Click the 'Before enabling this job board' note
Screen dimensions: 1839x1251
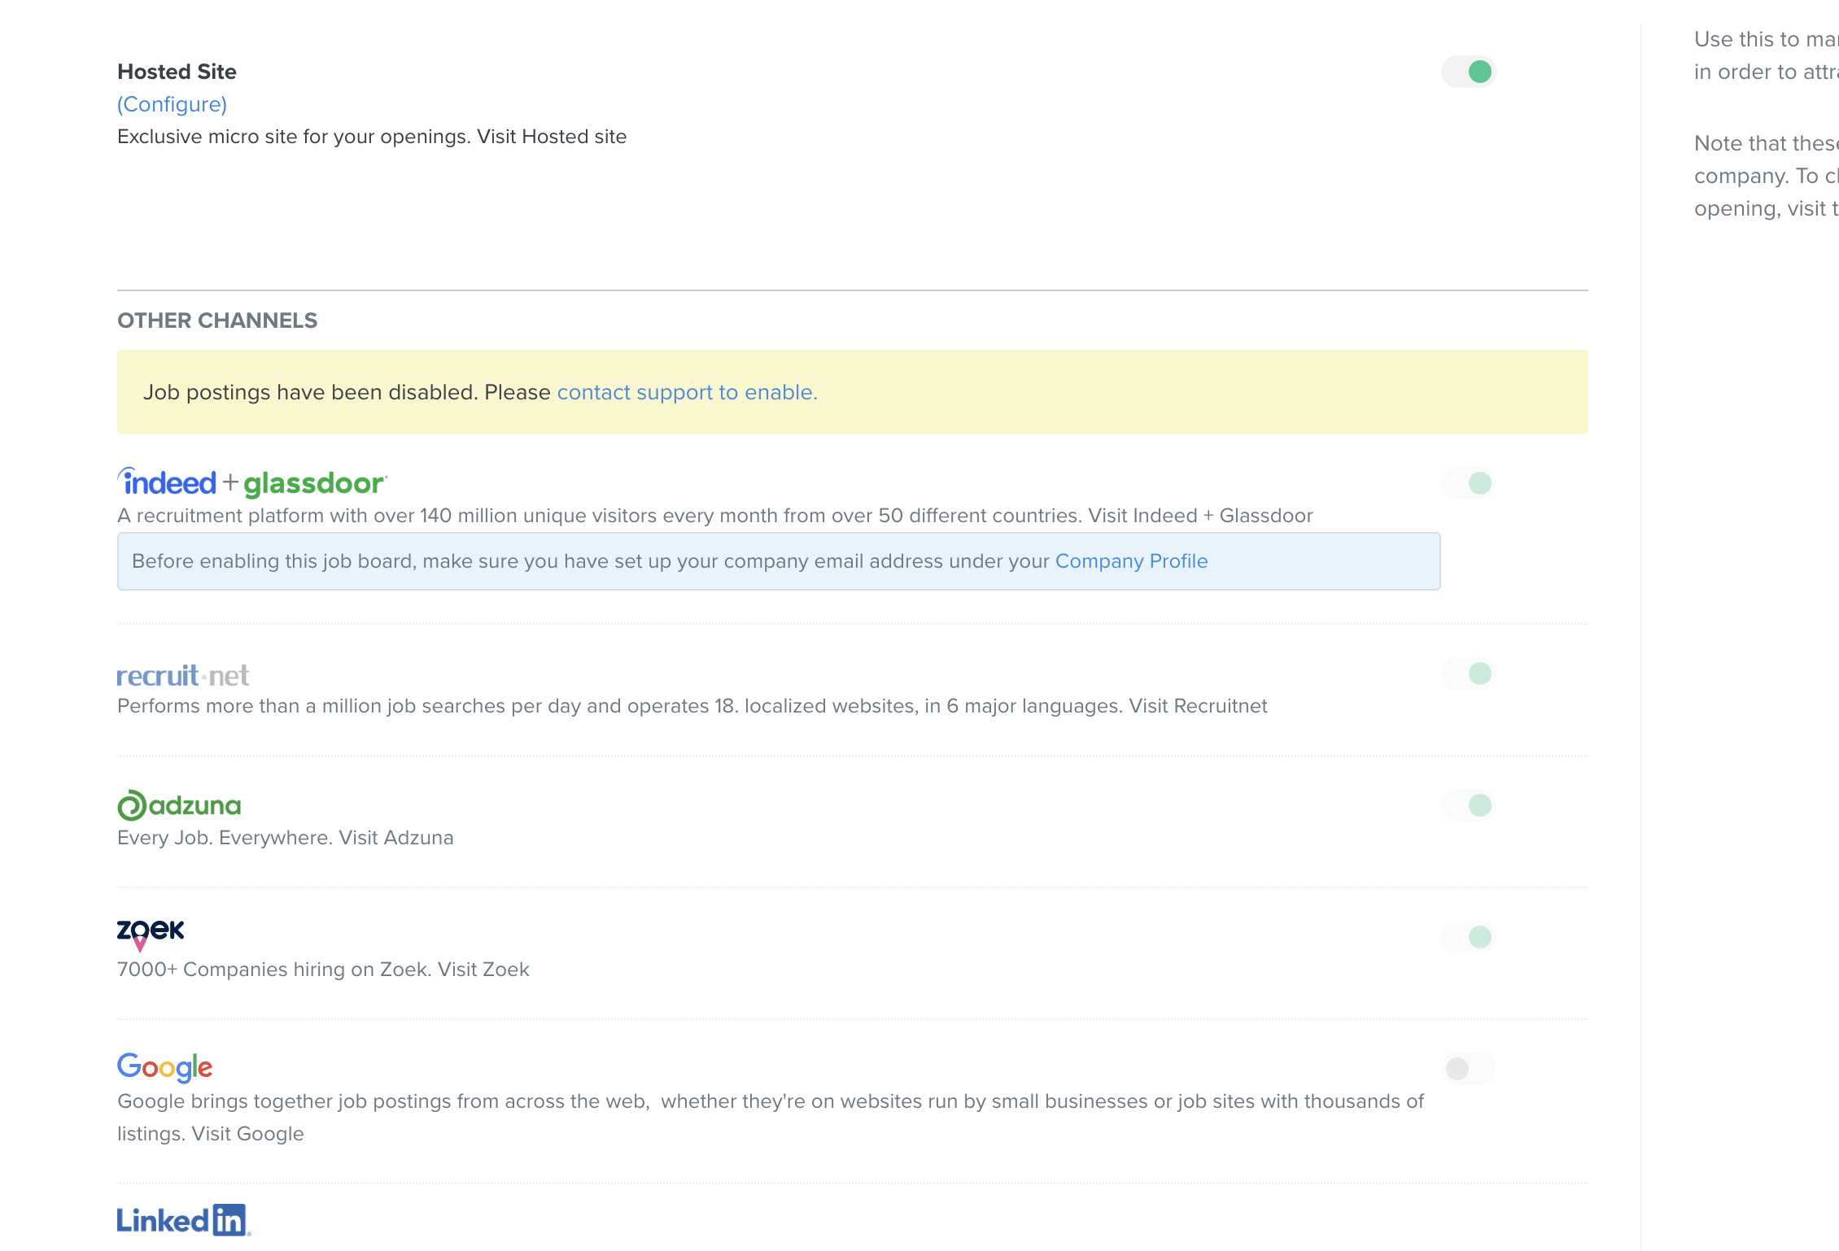779,561
